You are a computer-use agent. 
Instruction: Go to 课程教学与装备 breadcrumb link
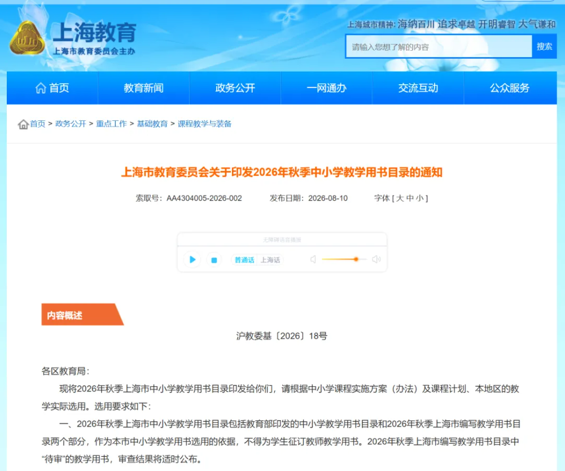point(204,124)
